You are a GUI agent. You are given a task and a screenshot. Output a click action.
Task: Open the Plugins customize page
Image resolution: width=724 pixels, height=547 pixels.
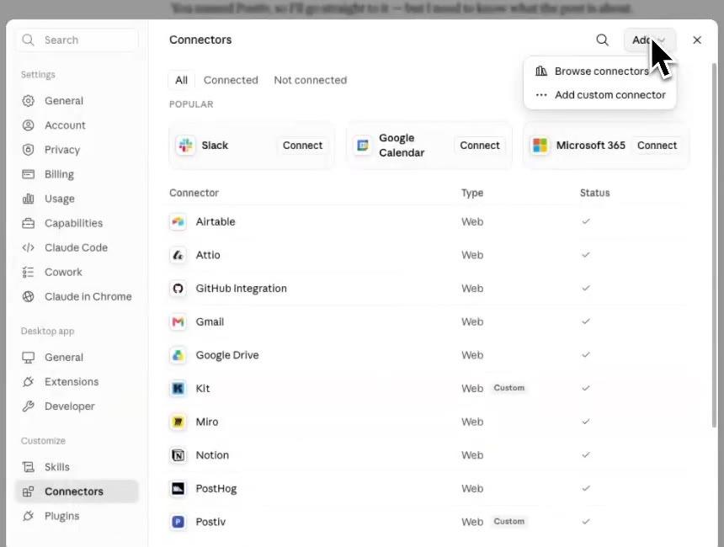[77, 516]
